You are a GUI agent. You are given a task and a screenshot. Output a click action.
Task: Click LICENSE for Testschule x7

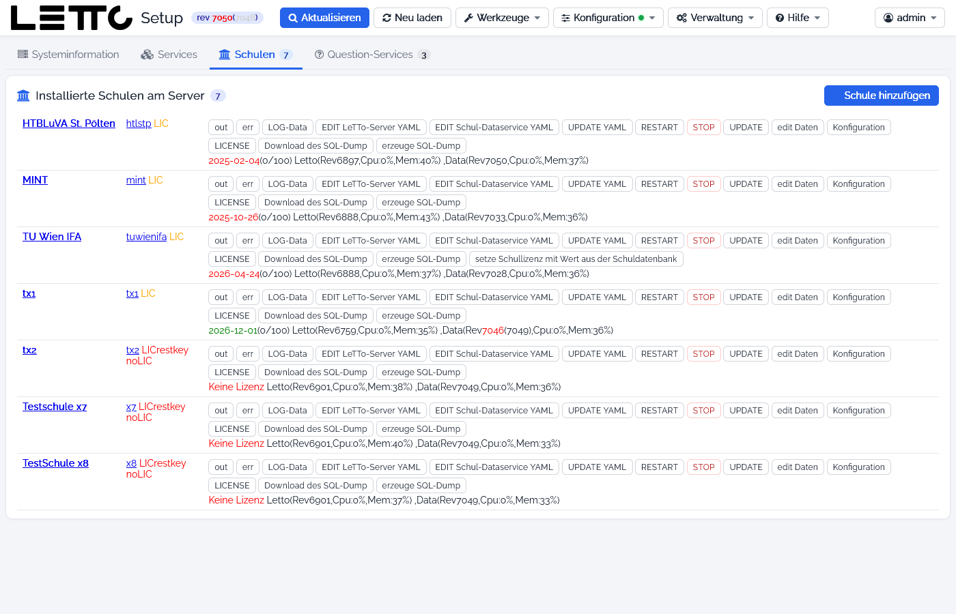coord(232,429)
